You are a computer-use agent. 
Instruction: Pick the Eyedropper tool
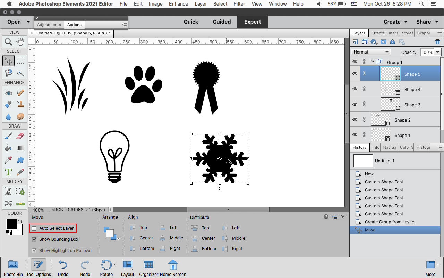[x=9, y=160]
